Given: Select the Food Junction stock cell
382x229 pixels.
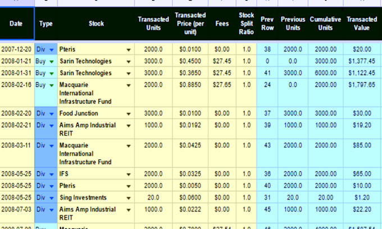Looking at the screenshot, I should tap(95, 113).
